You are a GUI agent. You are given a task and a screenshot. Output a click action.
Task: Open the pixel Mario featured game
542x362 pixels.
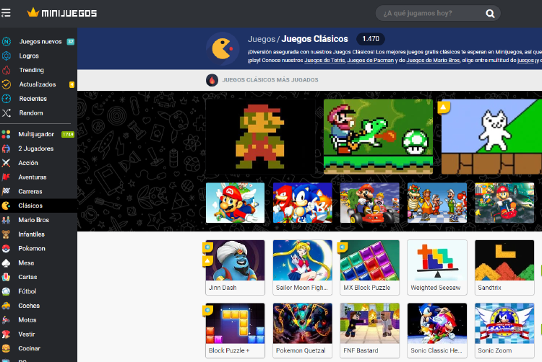[260, 136]
